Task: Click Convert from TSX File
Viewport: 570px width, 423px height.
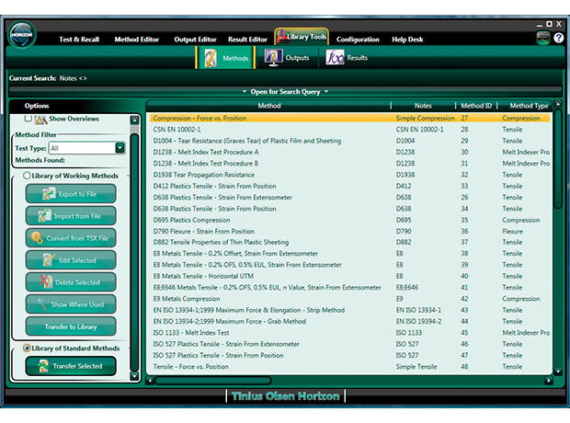Action: tap(71, 237)
